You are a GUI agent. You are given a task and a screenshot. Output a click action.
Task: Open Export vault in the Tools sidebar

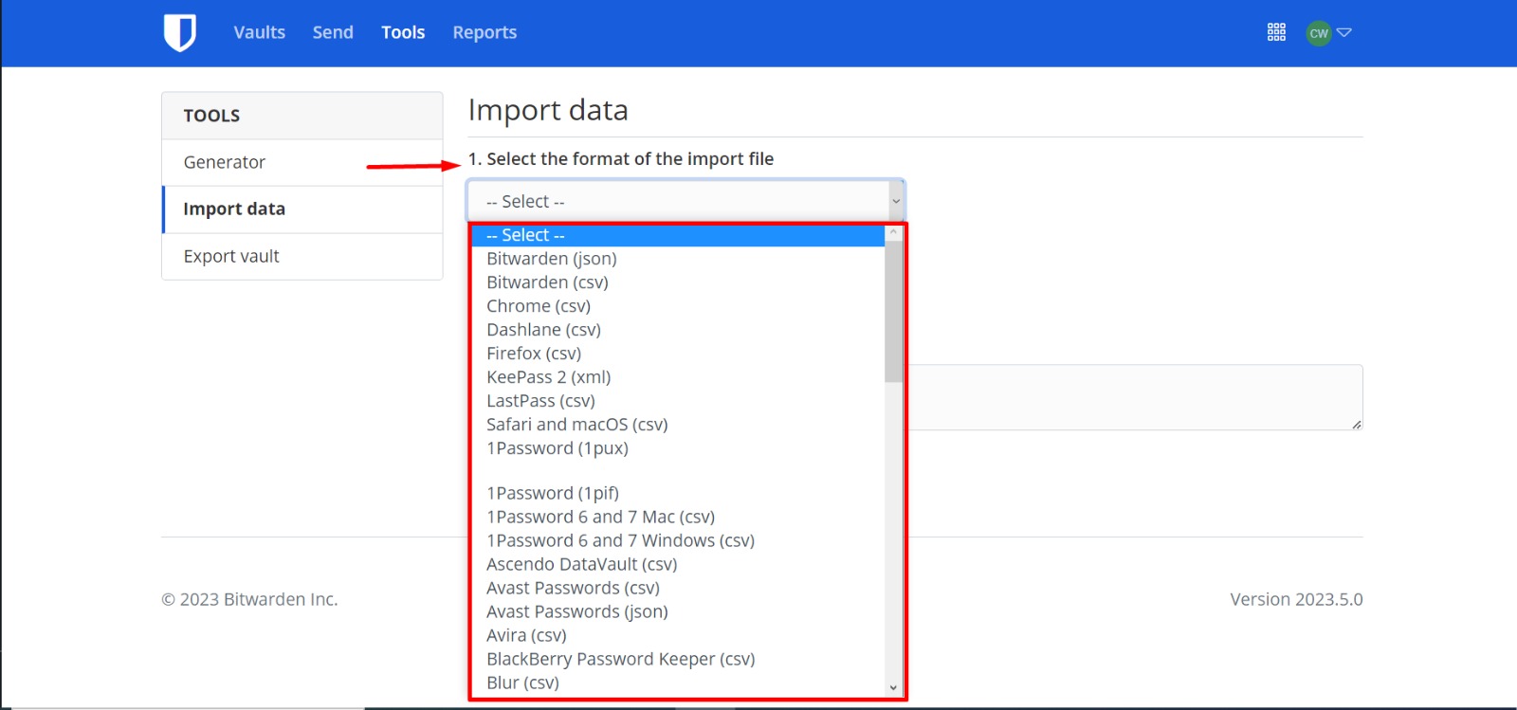point(302,257)
